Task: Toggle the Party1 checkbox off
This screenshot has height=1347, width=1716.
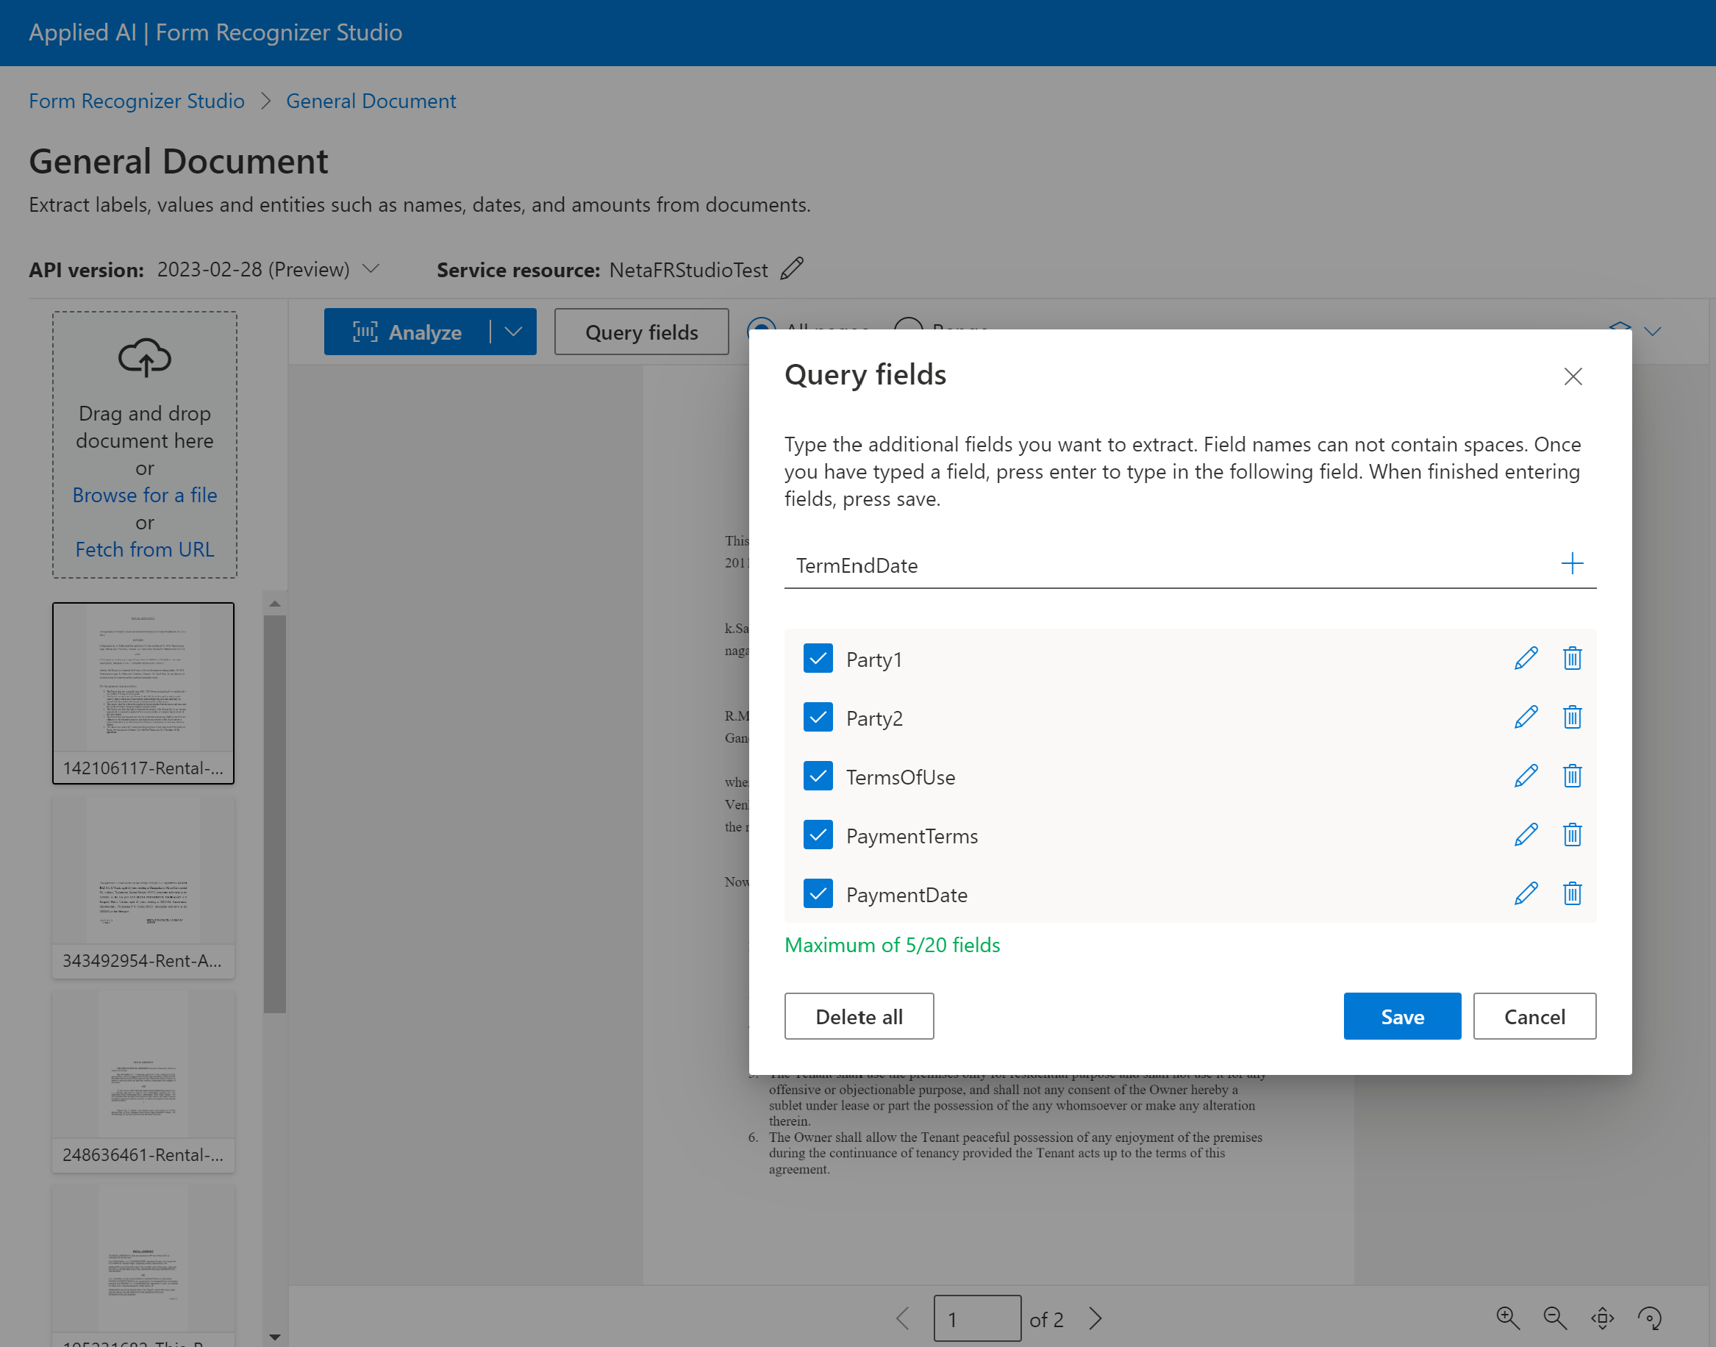Action: coord(818,659)
